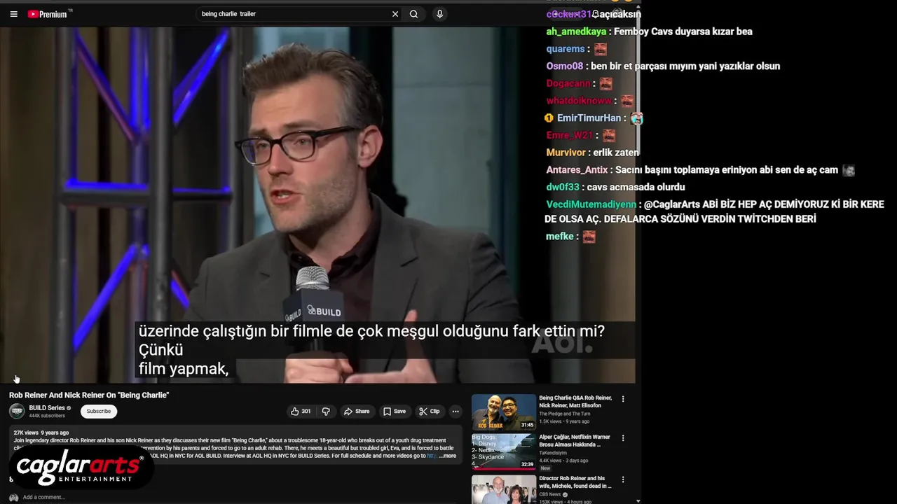Open 'Director Rob Reiner and his wife' title
Image resolution: width=897 pixels, height=504 pixels.
[x=575, y=482]
